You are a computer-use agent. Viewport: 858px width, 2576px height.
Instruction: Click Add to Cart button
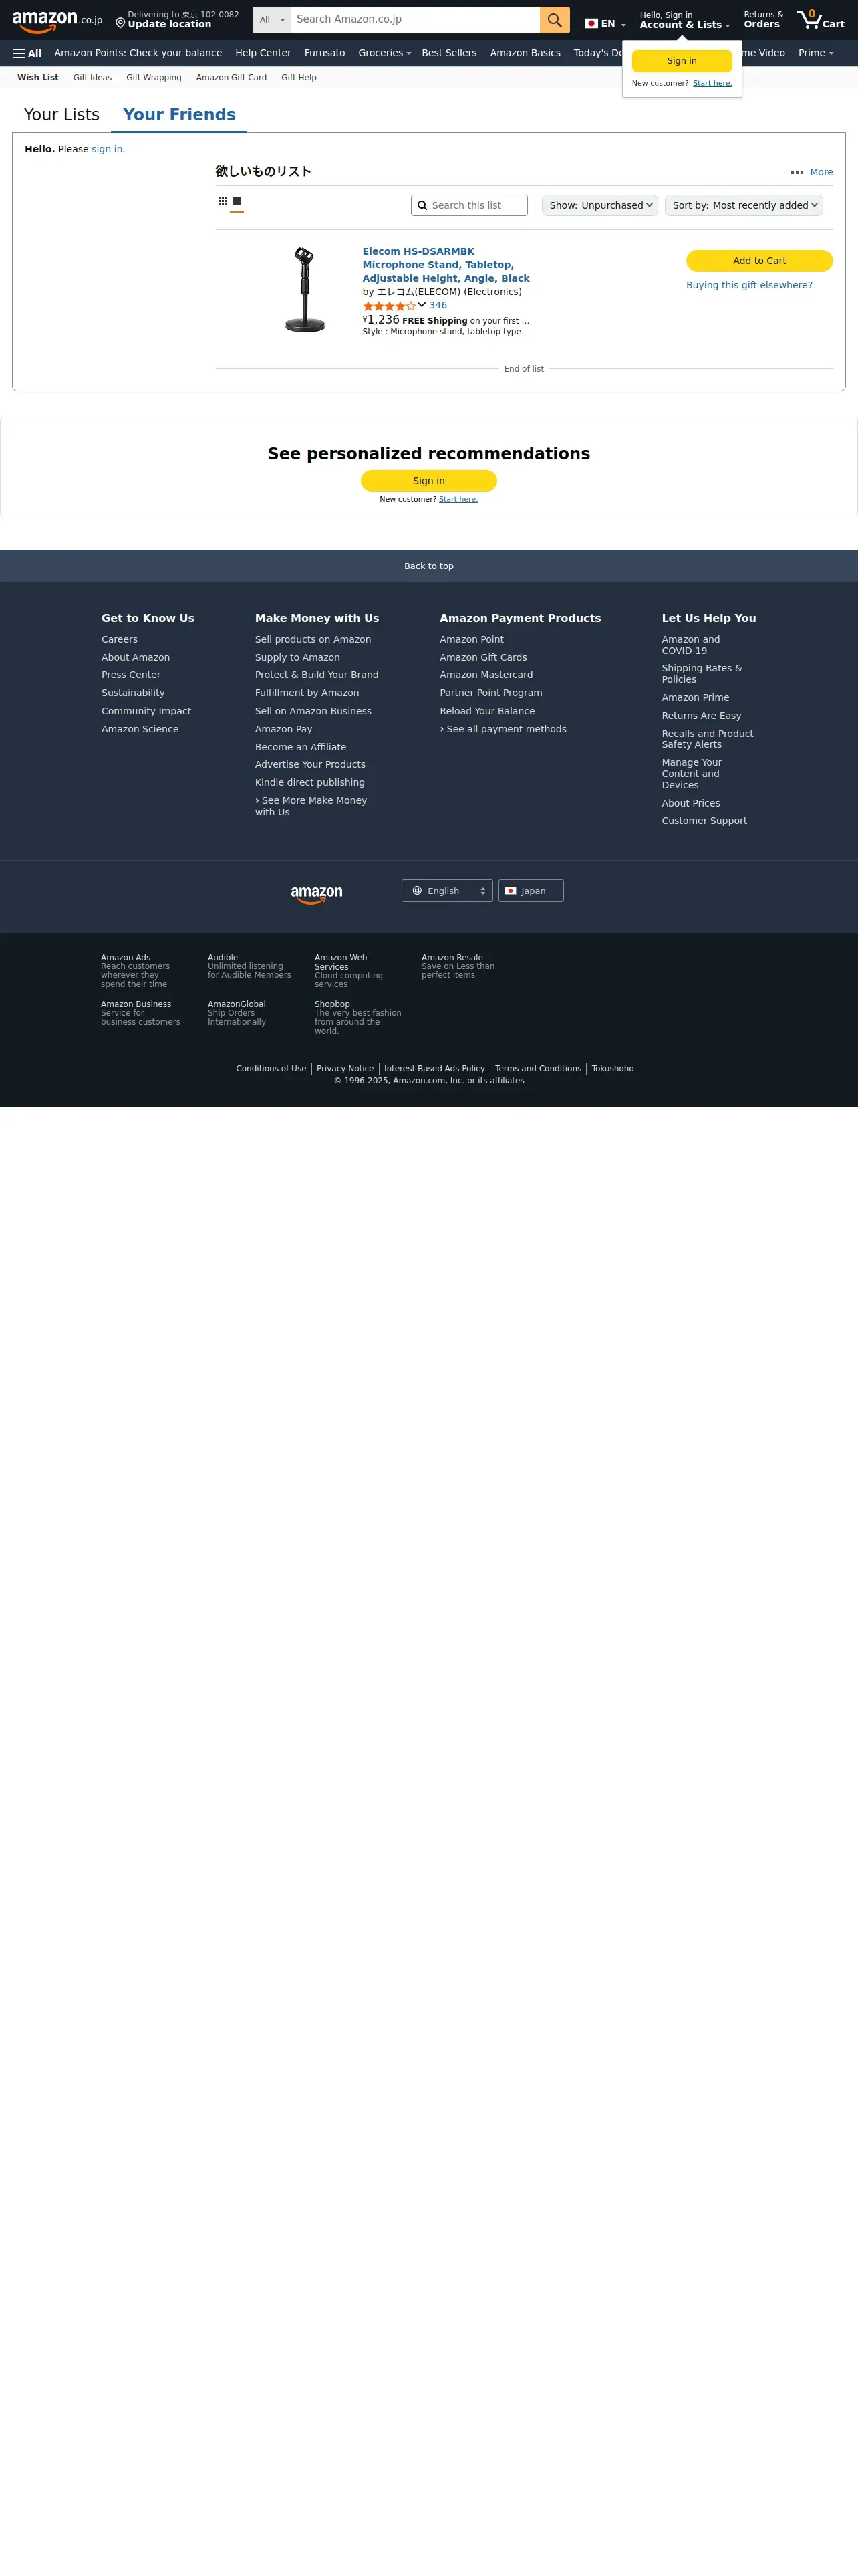759,261
